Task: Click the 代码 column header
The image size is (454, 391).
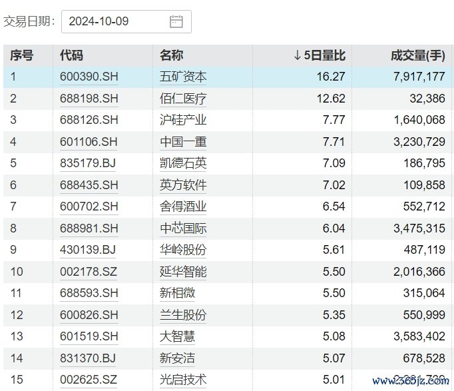Action: (x=71, y=55)
